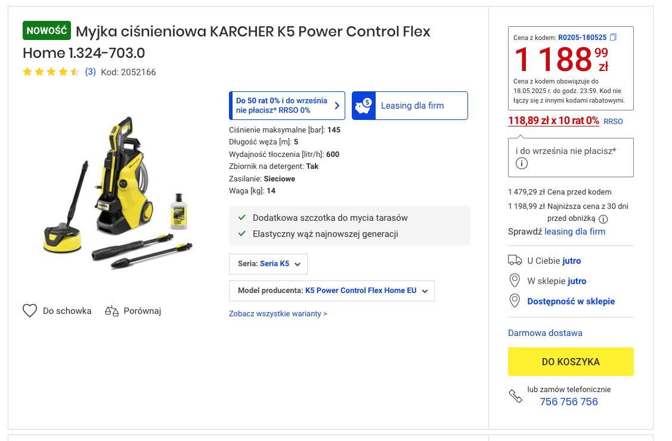The height and width of the screenshot is (441, 672).
Task: Click the leasing piggy bank icon
Action: (x=364, y=106)
